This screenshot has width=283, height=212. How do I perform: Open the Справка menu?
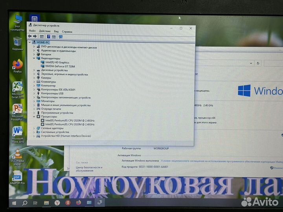[x=67, y=31]
